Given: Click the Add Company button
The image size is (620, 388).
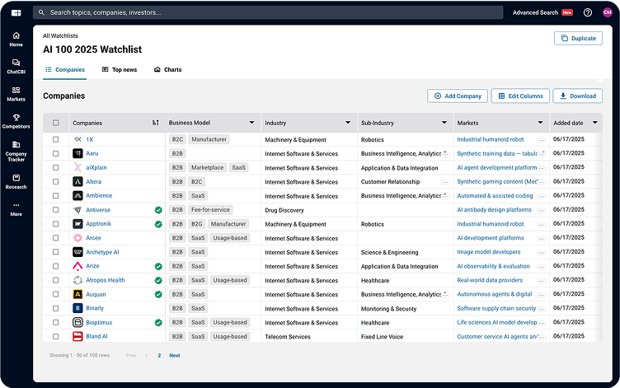Looking at the screenshot, I should click(x=458, y=96).
